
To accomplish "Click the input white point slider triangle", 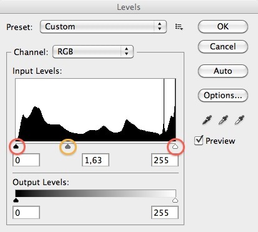I will pos(176,147).
